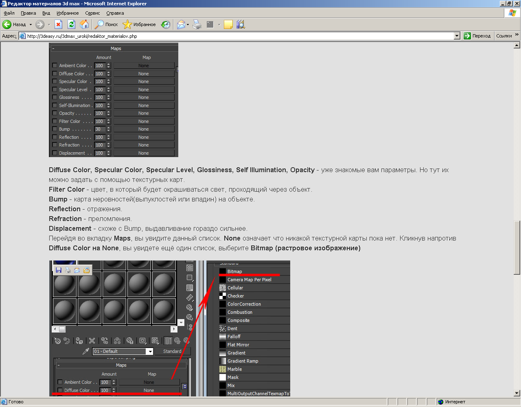The height and width of the screenshot is (407, 521).
Task: Click the page vertical scrollbar thumb
Action: (517, 247)
